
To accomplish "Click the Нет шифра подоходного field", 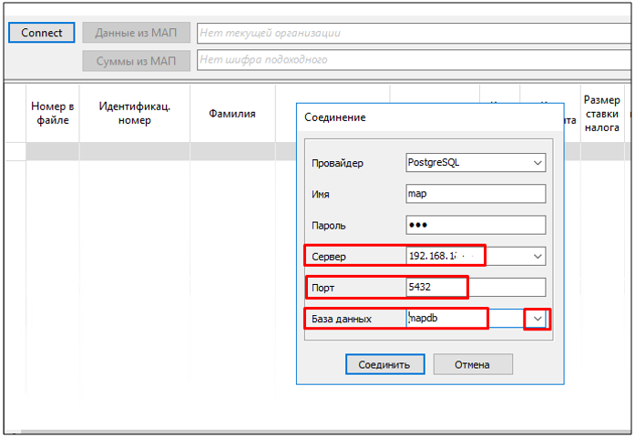I will tap(410, 61).
